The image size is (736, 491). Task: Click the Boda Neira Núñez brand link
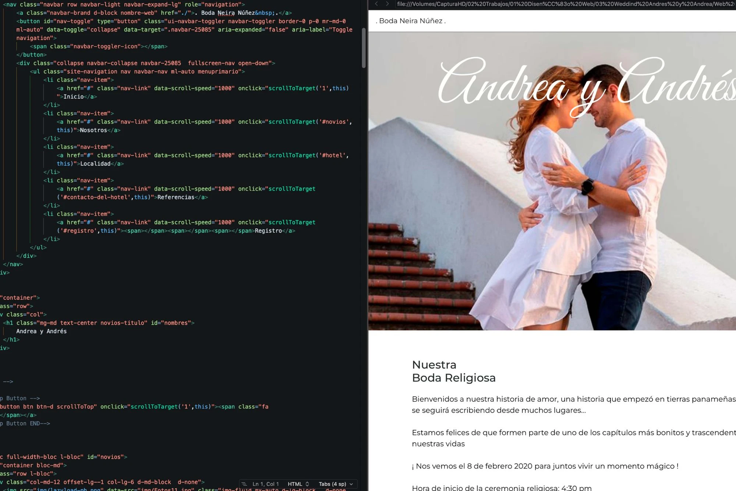pos(411,21)
